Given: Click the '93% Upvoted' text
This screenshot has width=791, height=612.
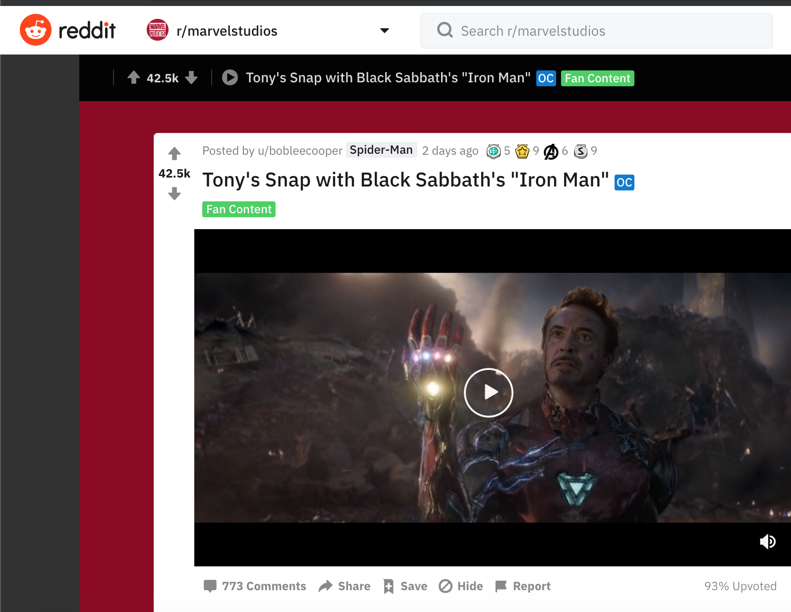Looking at the screenshot, I should click(740, 586).
